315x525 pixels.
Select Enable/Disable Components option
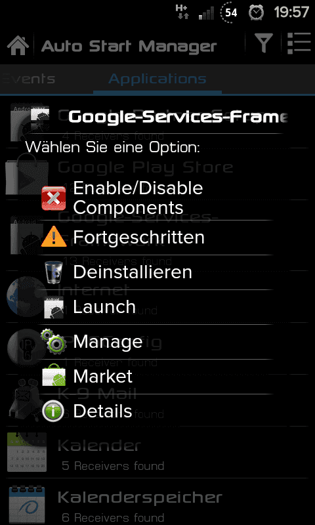click(157, 198)
